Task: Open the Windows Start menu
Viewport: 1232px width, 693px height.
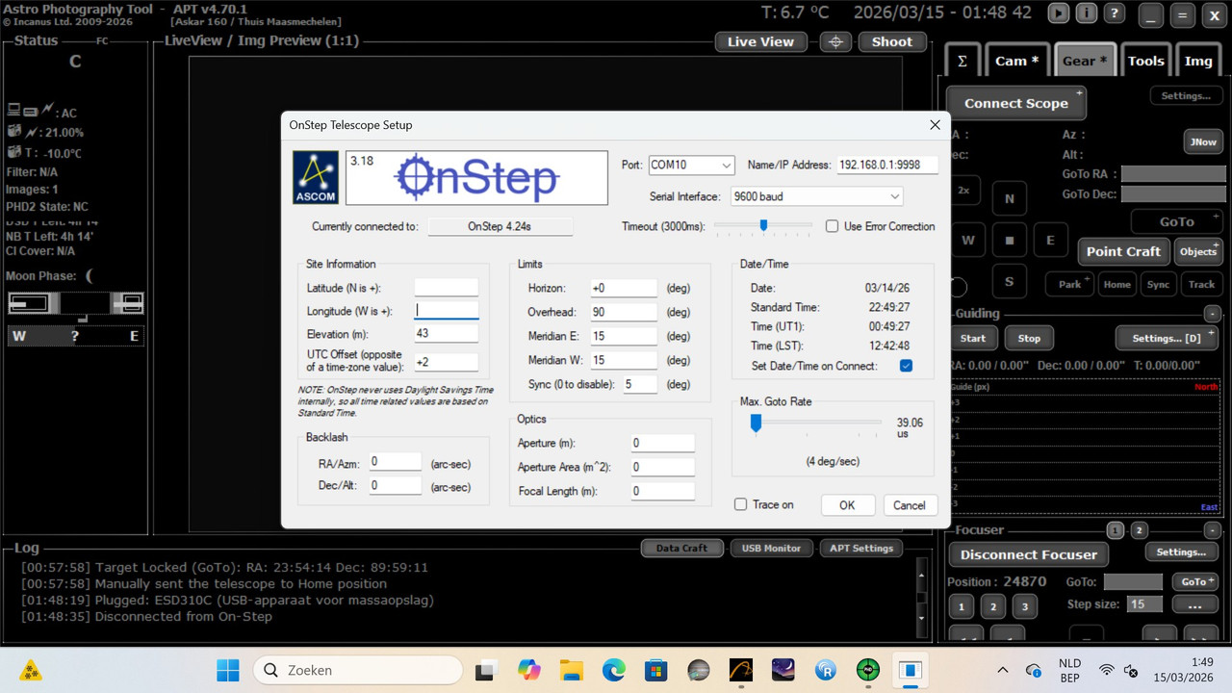Action: tap(228, 670)
